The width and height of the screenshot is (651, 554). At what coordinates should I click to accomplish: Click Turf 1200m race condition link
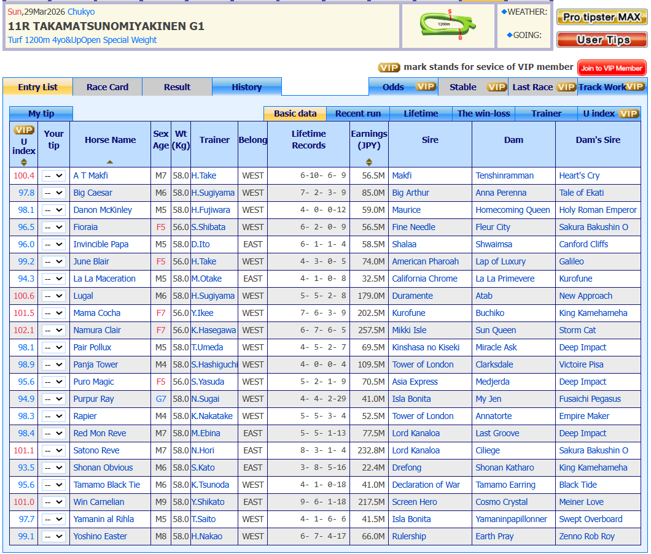82,40
